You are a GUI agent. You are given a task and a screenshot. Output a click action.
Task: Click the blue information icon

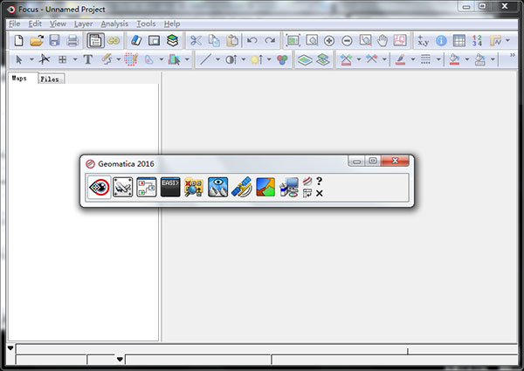coord(441,41)
